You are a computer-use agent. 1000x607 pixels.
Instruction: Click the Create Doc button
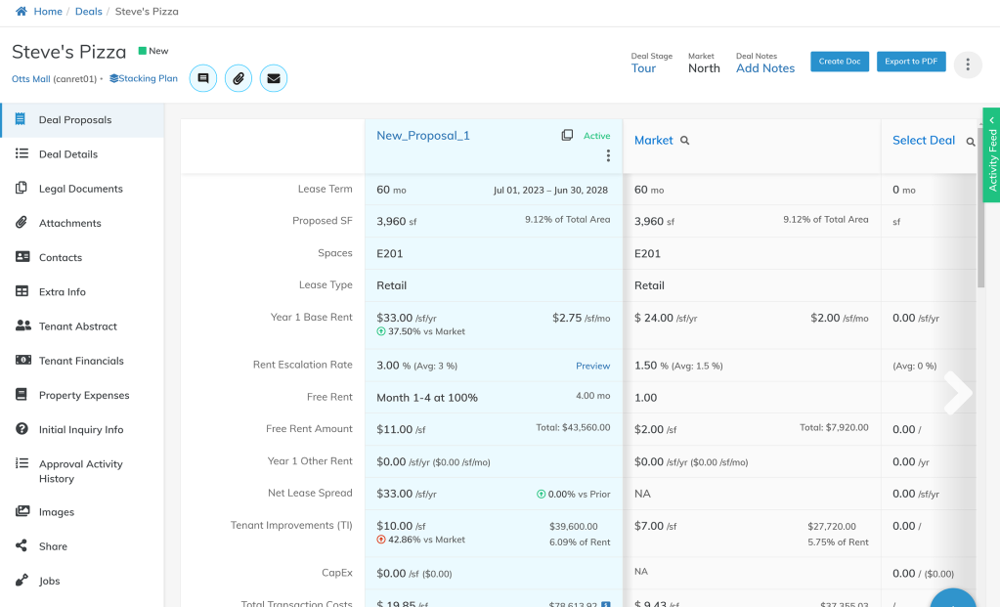(840, 62)
